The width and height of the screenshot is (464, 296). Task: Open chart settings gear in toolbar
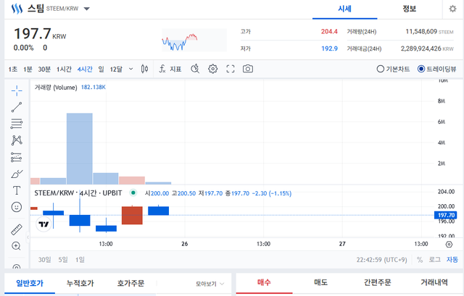coord(212,69)
